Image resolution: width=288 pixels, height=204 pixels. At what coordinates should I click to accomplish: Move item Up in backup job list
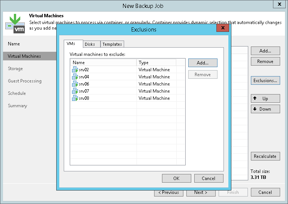[x=265, y=98]
